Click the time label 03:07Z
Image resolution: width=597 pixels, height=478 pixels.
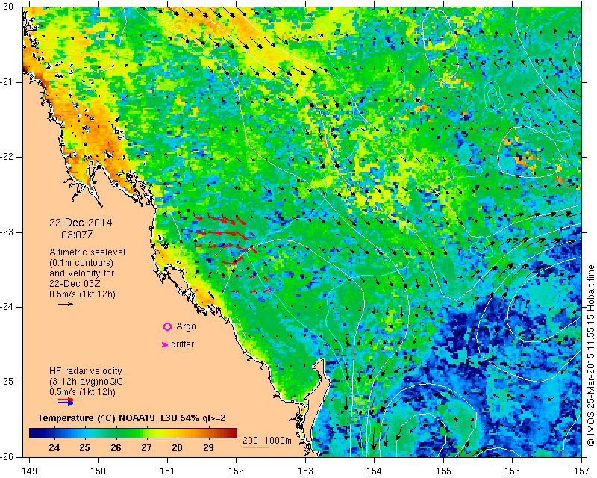coord(78,235)
